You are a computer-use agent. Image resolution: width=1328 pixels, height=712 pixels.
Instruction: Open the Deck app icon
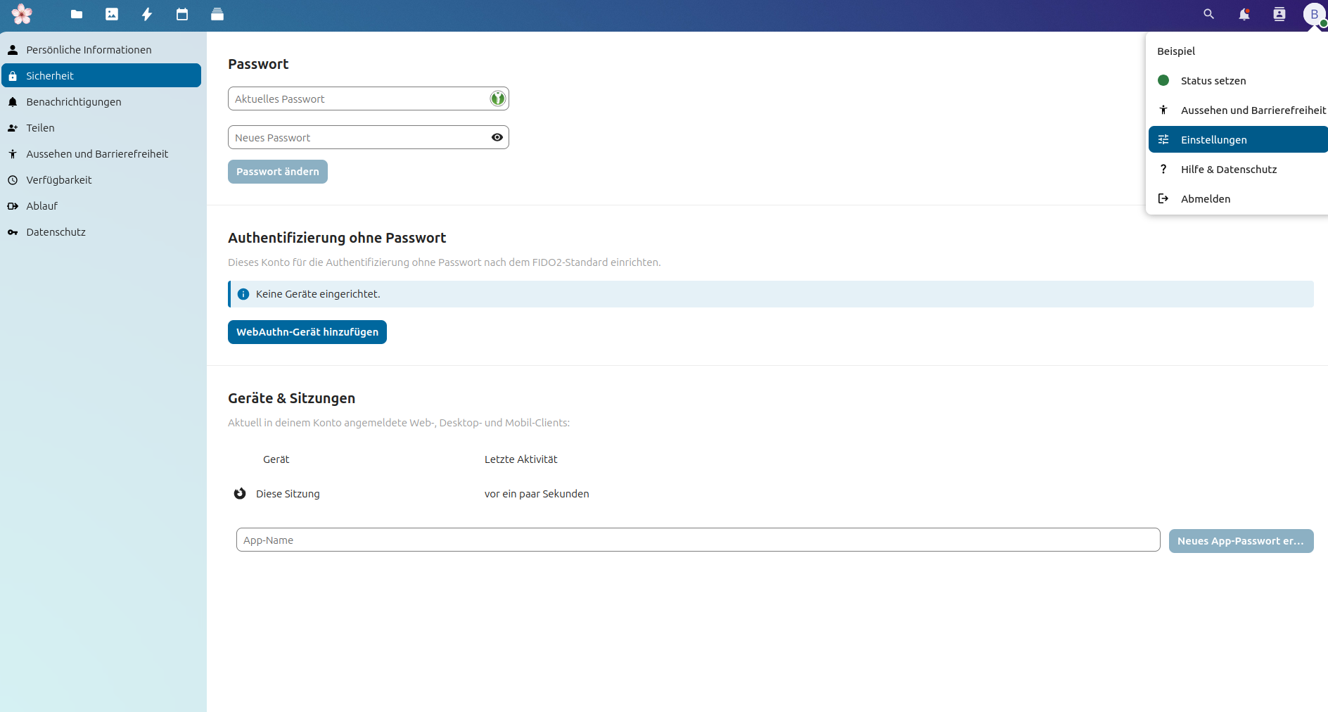pos(217,14)
